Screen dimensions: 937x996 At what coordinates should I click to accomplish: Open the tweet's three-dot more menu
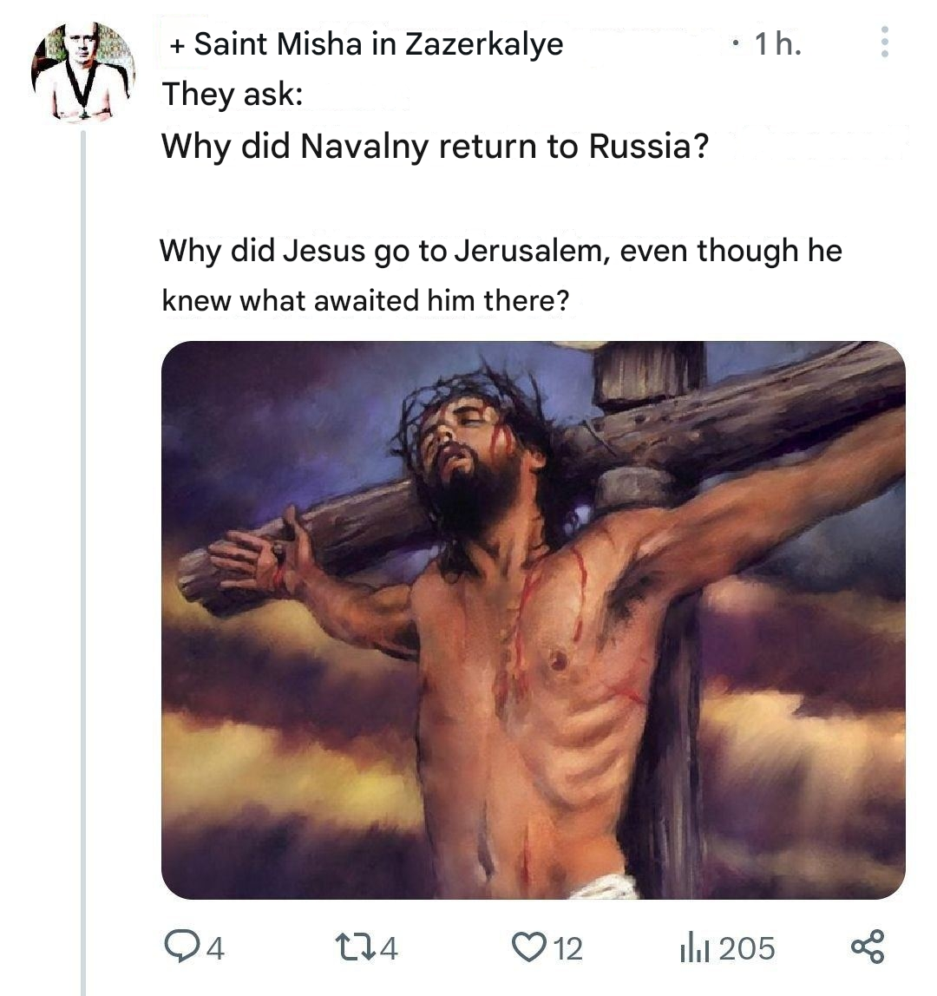tap(884, 42)
